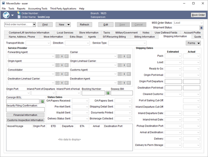Click the info icon beside Forwarding Agent
Viewport: 208px width, 157px height.
click(x=62, y=56)
